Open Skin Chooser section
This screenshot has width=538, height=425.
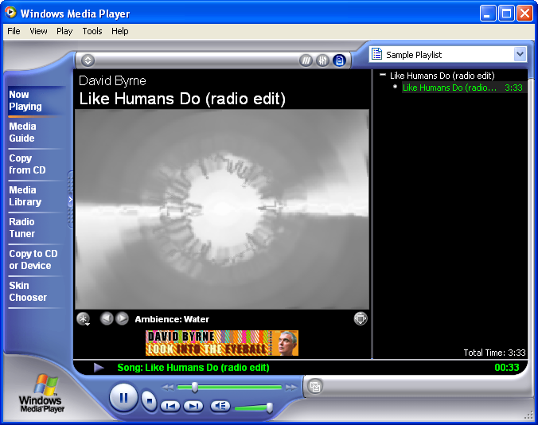click(36, 291)
